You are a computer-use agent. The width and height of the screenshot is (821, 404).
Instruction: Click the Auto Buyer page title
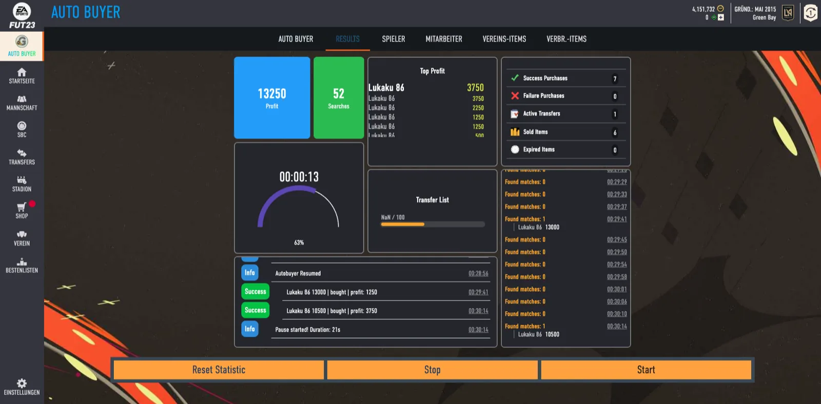tap(86, 12)
